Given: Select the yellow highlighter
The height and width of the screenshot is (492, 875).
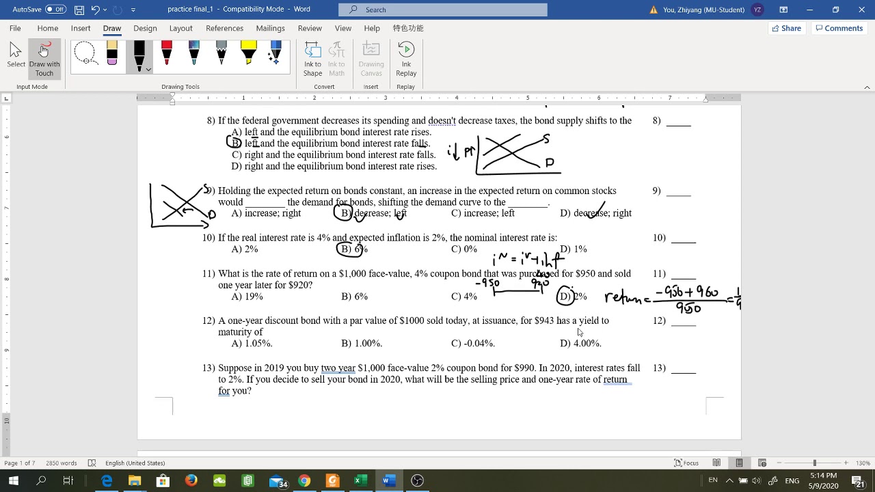Looking at the screenshot, I should coord(249,53).
